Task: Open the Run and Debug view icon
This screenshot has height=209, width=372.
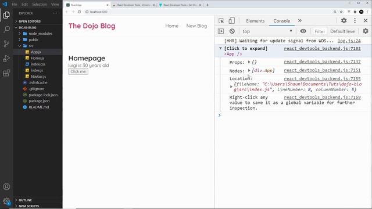Action: [x=6, y=58]
